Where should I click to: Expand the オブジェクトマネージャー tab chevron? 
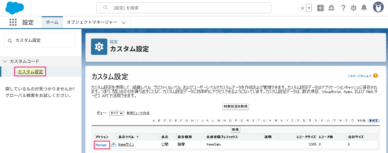pyautogui.click(x=124, y=23)
